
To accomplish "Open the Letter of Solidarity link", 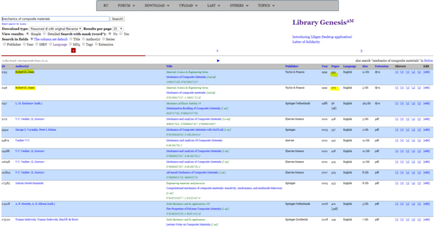I will click(x=306, y=42).
